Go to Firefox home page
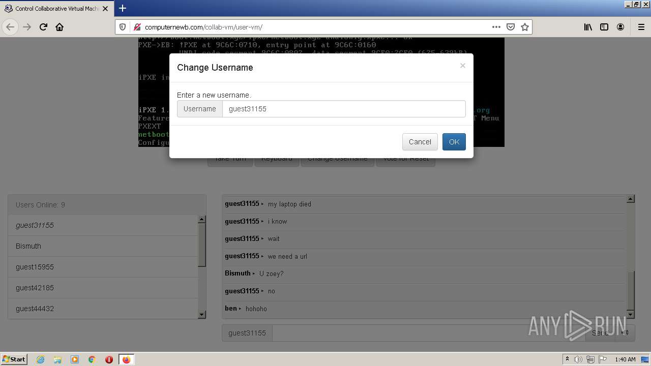Viewport: 651px width, 366px height. (x=60, y=27)
